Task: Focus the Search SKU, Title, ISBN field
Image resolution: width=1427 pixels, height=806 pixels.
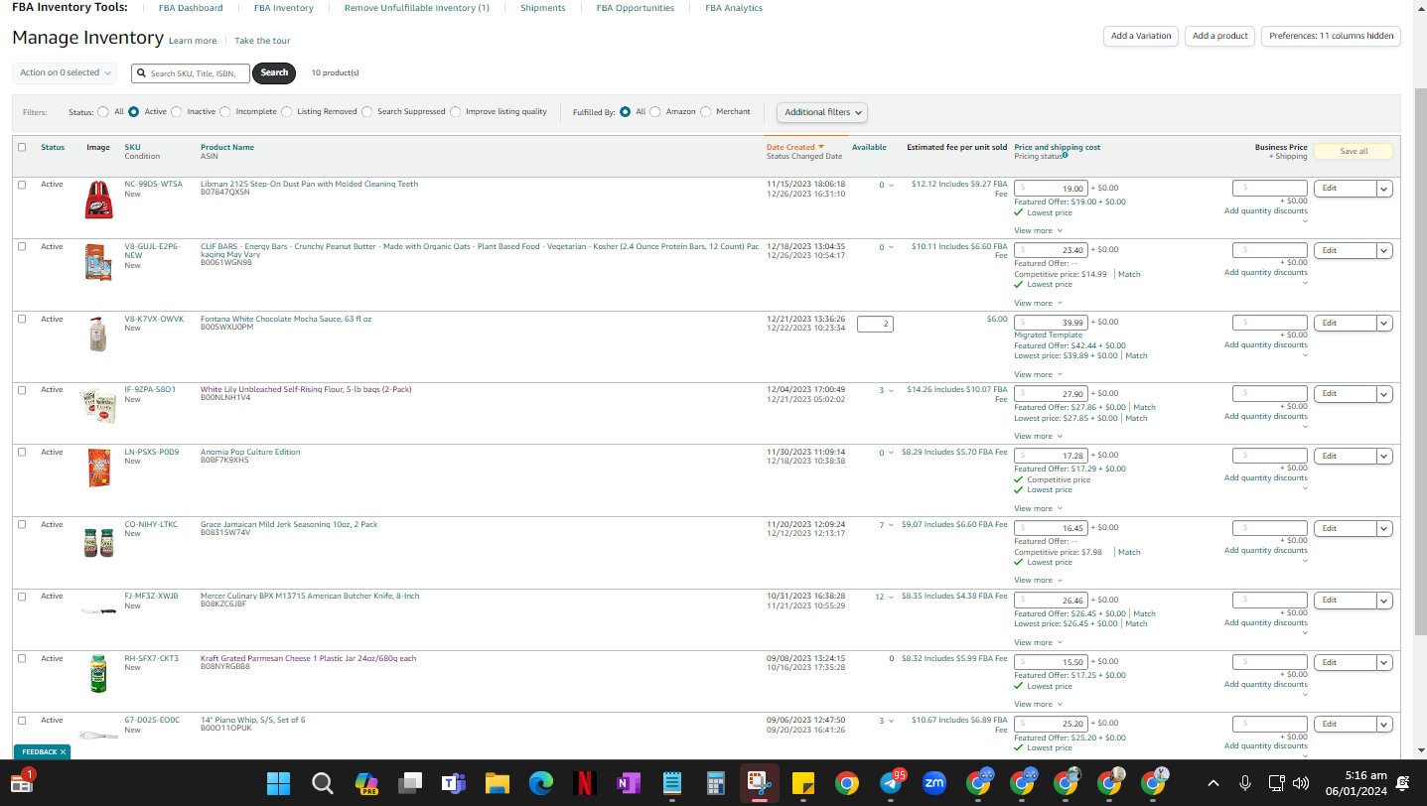Action: pyautogui.click(x=191, y=72)
